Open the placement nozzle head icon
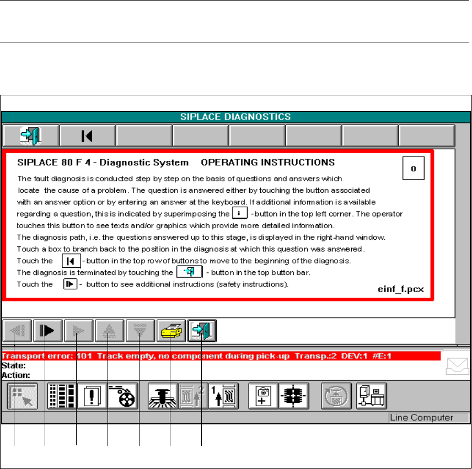 coord(163,396)
